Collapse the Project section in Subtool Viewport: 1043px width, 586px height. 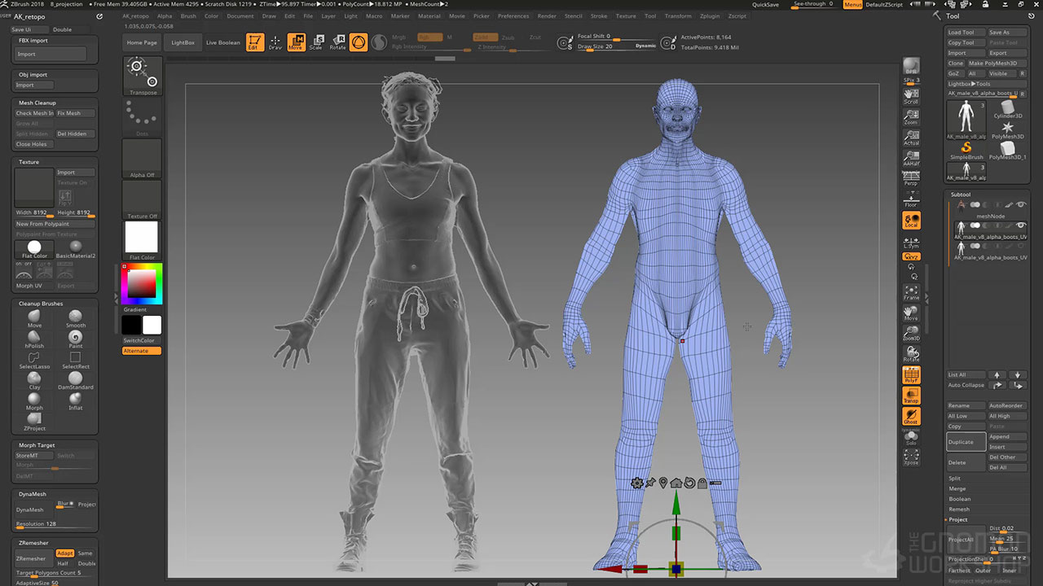click(x=958, y=519)
